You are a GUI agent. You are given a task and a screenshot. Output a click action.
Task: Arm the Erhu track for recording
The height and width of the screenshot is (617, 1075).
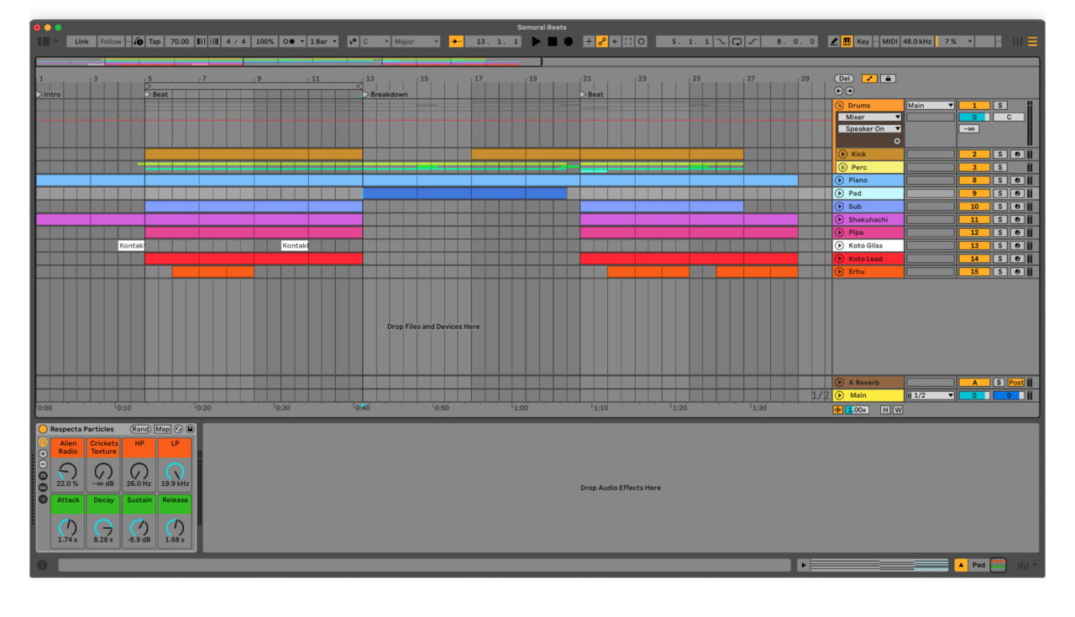(1017, 272)
